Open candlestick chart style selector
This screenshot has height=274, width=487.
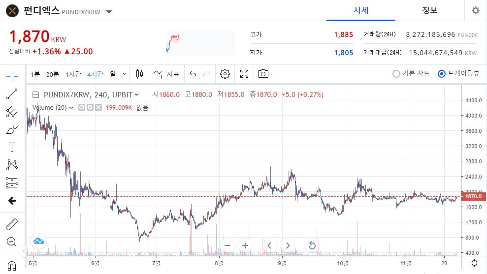139,74
